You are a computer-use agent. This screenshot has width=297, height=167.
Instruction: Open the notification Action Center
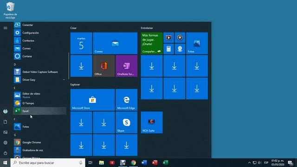290,163
